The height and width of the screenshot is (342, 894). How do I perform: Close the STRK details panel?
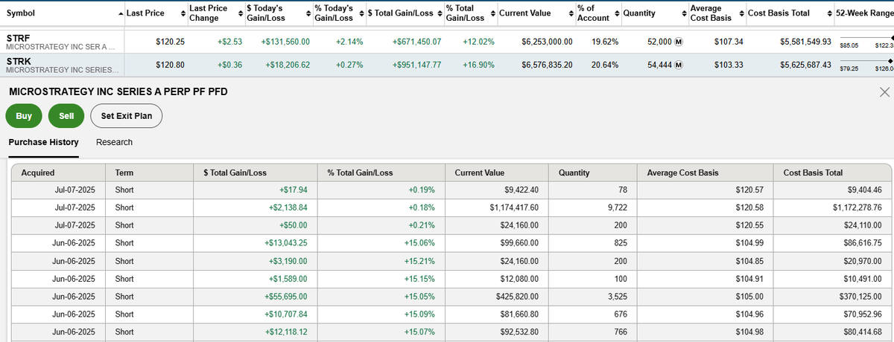(884, 92)
